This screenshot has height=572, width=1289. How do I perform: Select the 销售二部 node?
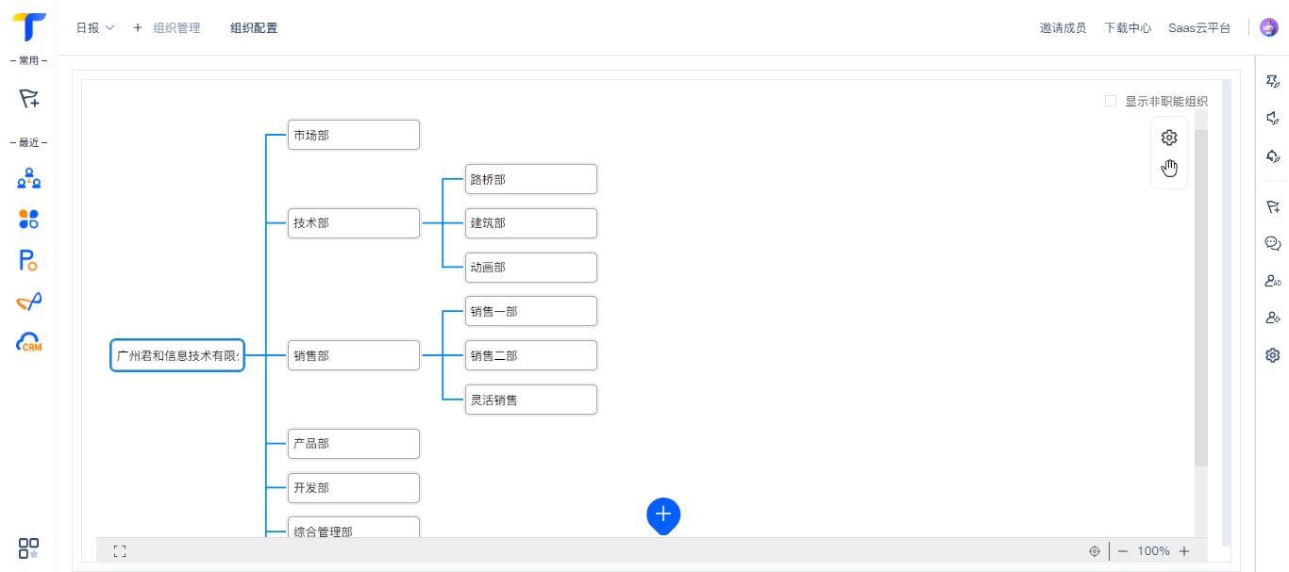[x=531, y=355]
